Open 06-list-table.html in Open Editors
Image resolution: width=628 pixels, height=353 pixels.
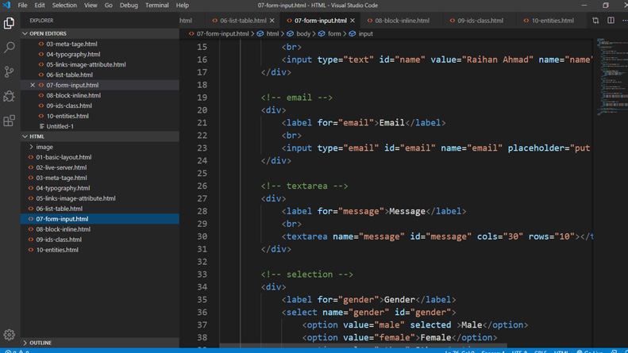[100, 75]
